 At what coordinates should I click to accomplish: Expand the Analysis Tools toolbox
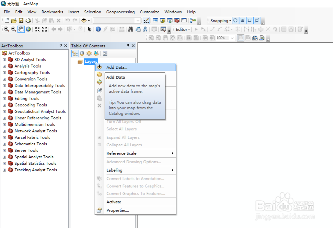click(x=4, y=66)
